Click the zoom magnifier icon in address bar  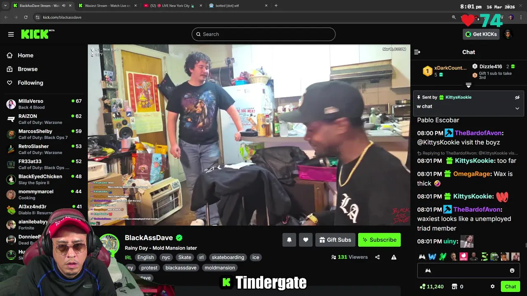[x=454, y=17]
